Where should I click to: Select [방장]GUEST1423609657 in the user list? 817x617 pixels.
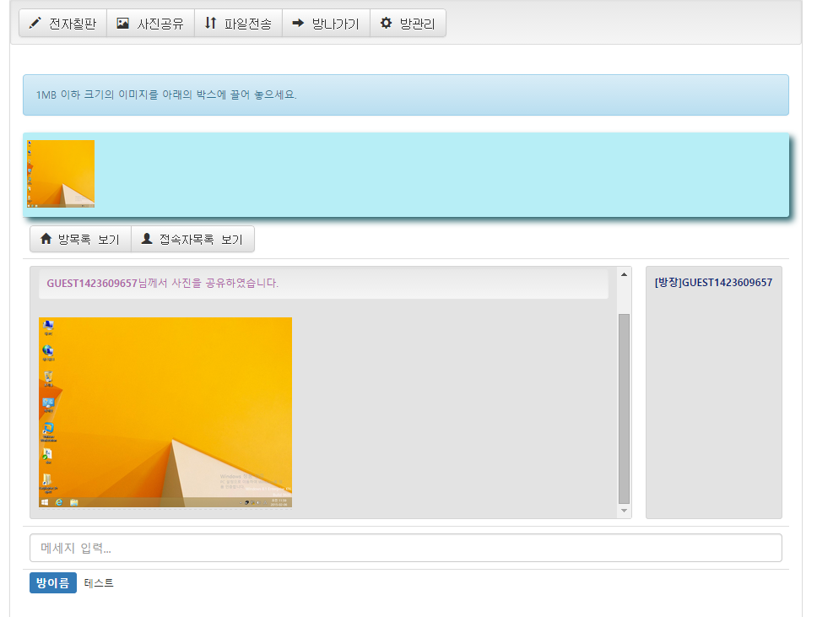pyautogui.click(x=713, y=283)
